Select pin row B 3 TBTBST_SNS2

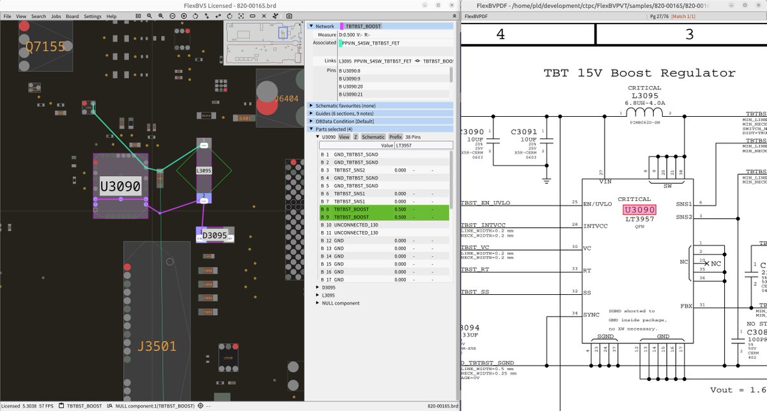click(384, 170)
